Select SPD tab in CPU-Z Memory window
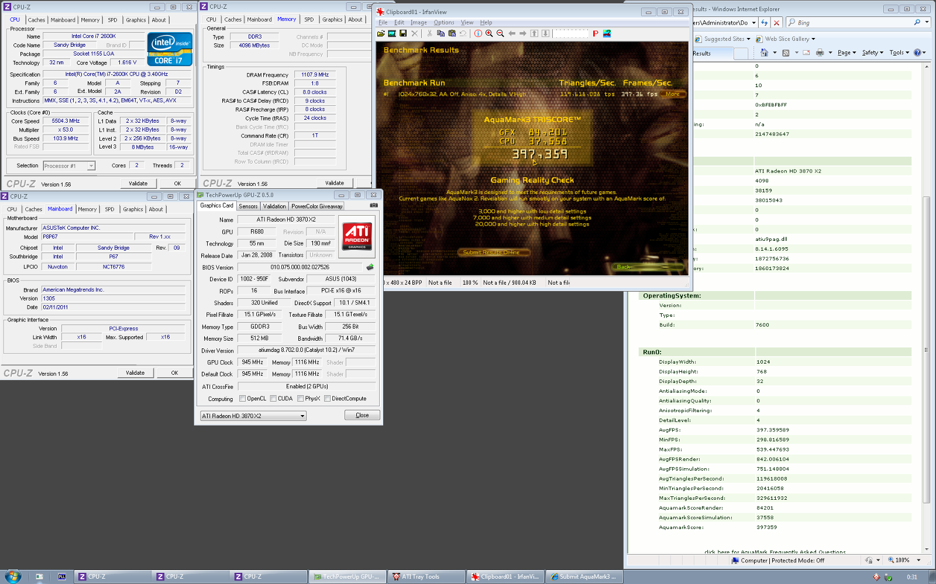Screen dimensions: 936x584 [309, 19]
